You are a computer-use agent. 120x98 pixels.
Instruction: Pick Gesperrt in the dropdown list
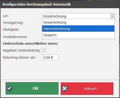click(78, 35)
